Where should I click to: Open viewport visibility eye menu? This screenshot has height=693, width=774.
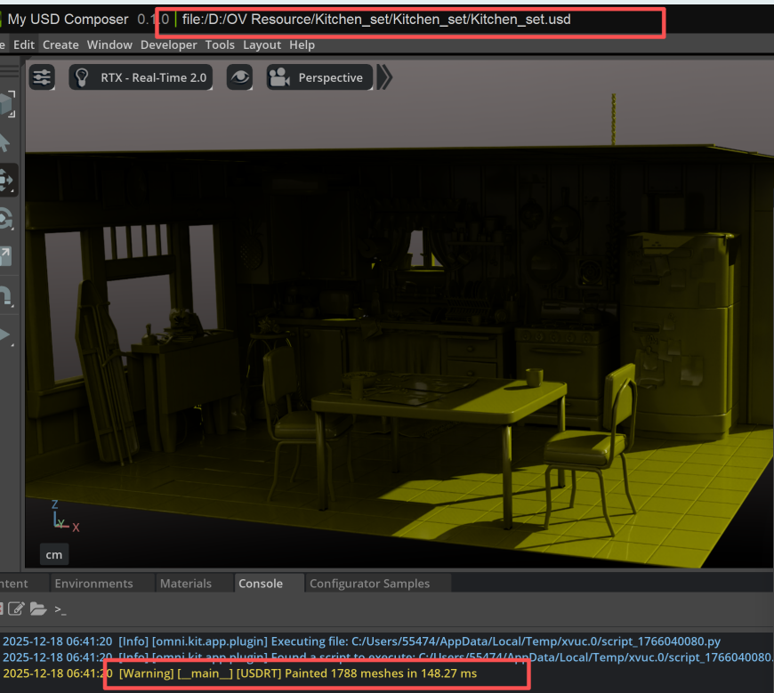[239, 77]
